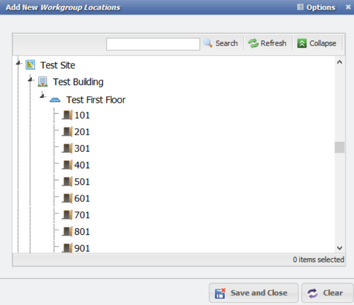Select room 201 in the tree

tap(82, 132)
